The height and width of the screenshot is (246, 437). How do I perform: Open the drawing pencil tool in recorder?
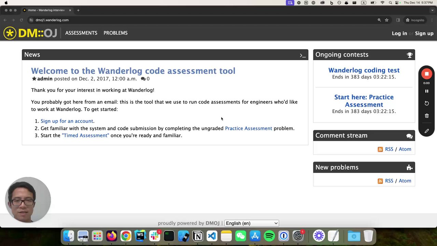426,131
